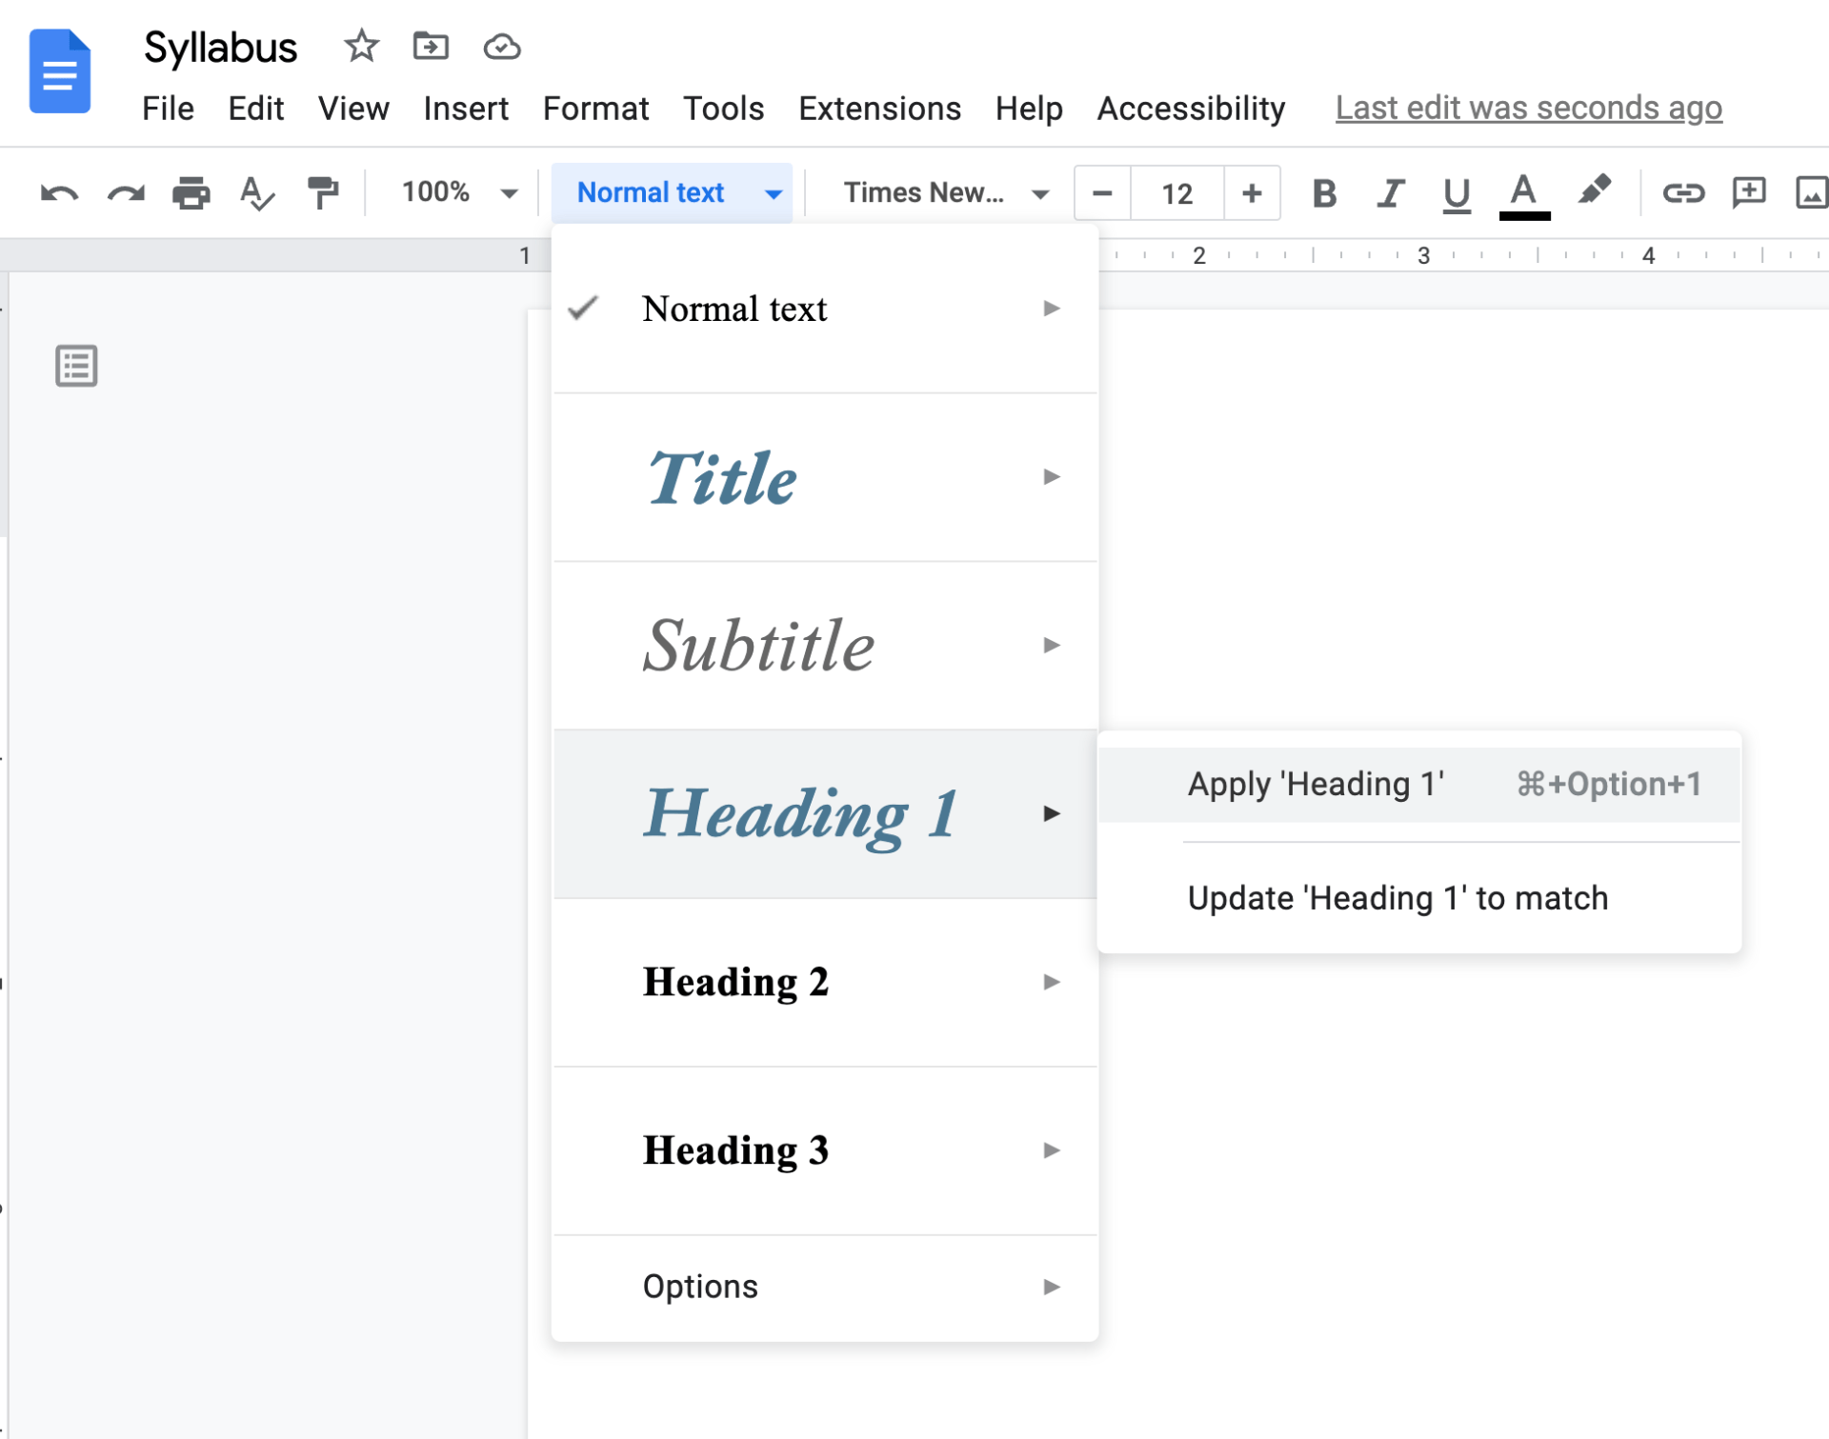Show the document outline icon
Viewport: 1829px width, 1439px height.
pyautogui.click(x=76, y=366)
